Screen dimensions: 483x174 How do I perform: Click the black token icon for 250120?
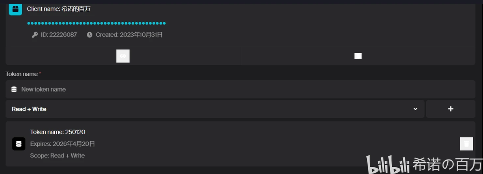pos(19,144)
